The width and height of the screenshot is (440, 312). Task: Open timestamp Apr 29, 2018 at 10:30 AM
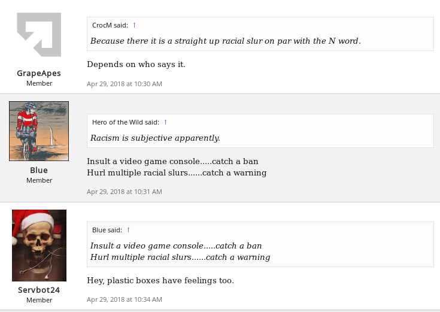[125, 84]
